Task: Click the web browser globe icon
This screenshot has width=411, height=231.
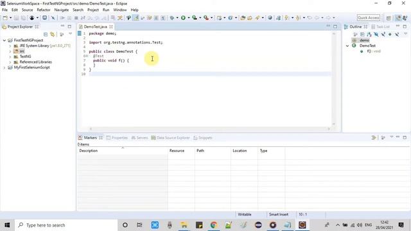Action: (270, 18)
